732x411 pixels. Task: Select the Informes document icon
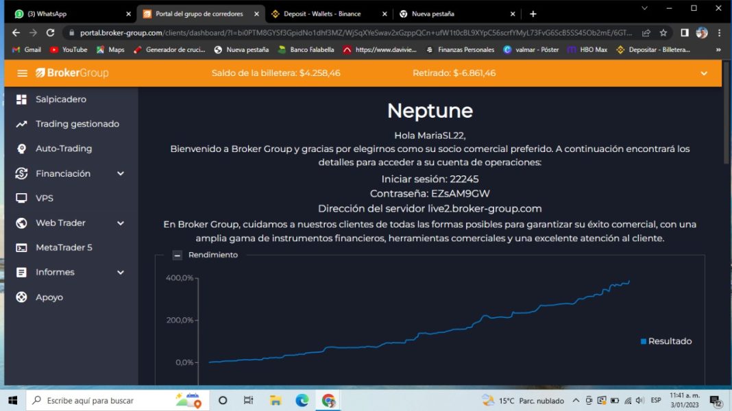pyautogui.click(x=21, y=273)
